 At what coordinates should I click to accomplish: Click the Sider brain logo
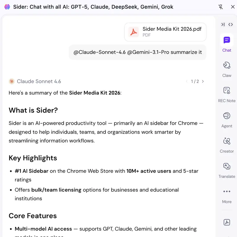[x=7, y=7]
